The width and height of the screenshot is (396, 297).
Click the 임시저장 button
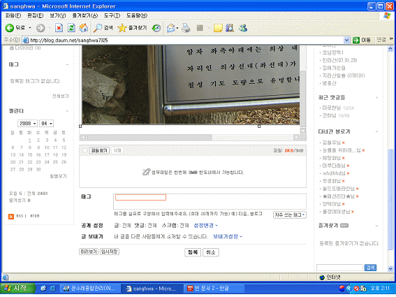click(x=110, y=252)
